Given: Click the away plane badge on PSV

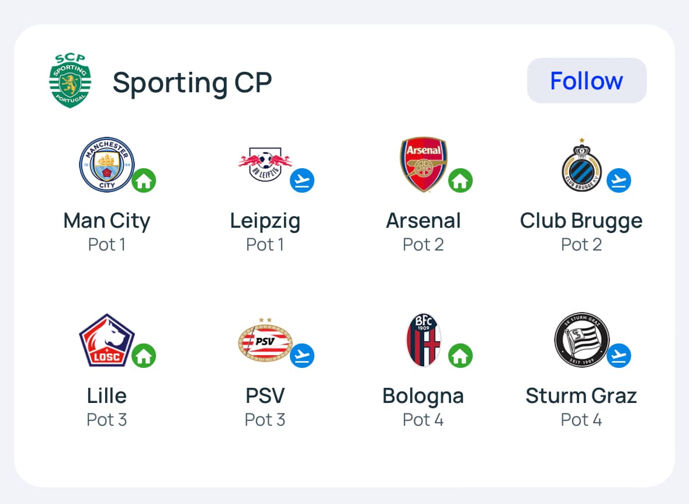Looking at the screenshot, I should [x=302, y=355].
